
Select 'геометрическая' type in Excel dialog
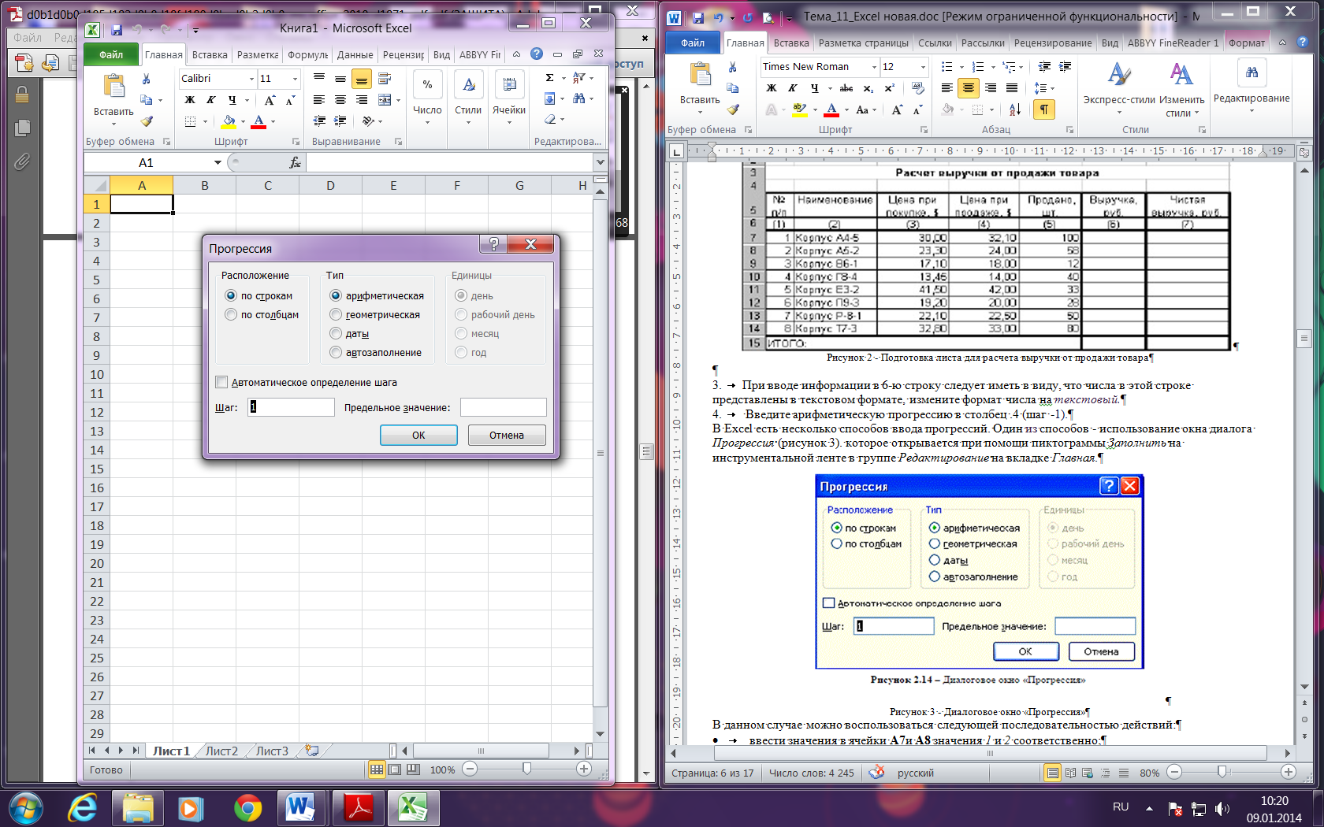pos(336,314)
